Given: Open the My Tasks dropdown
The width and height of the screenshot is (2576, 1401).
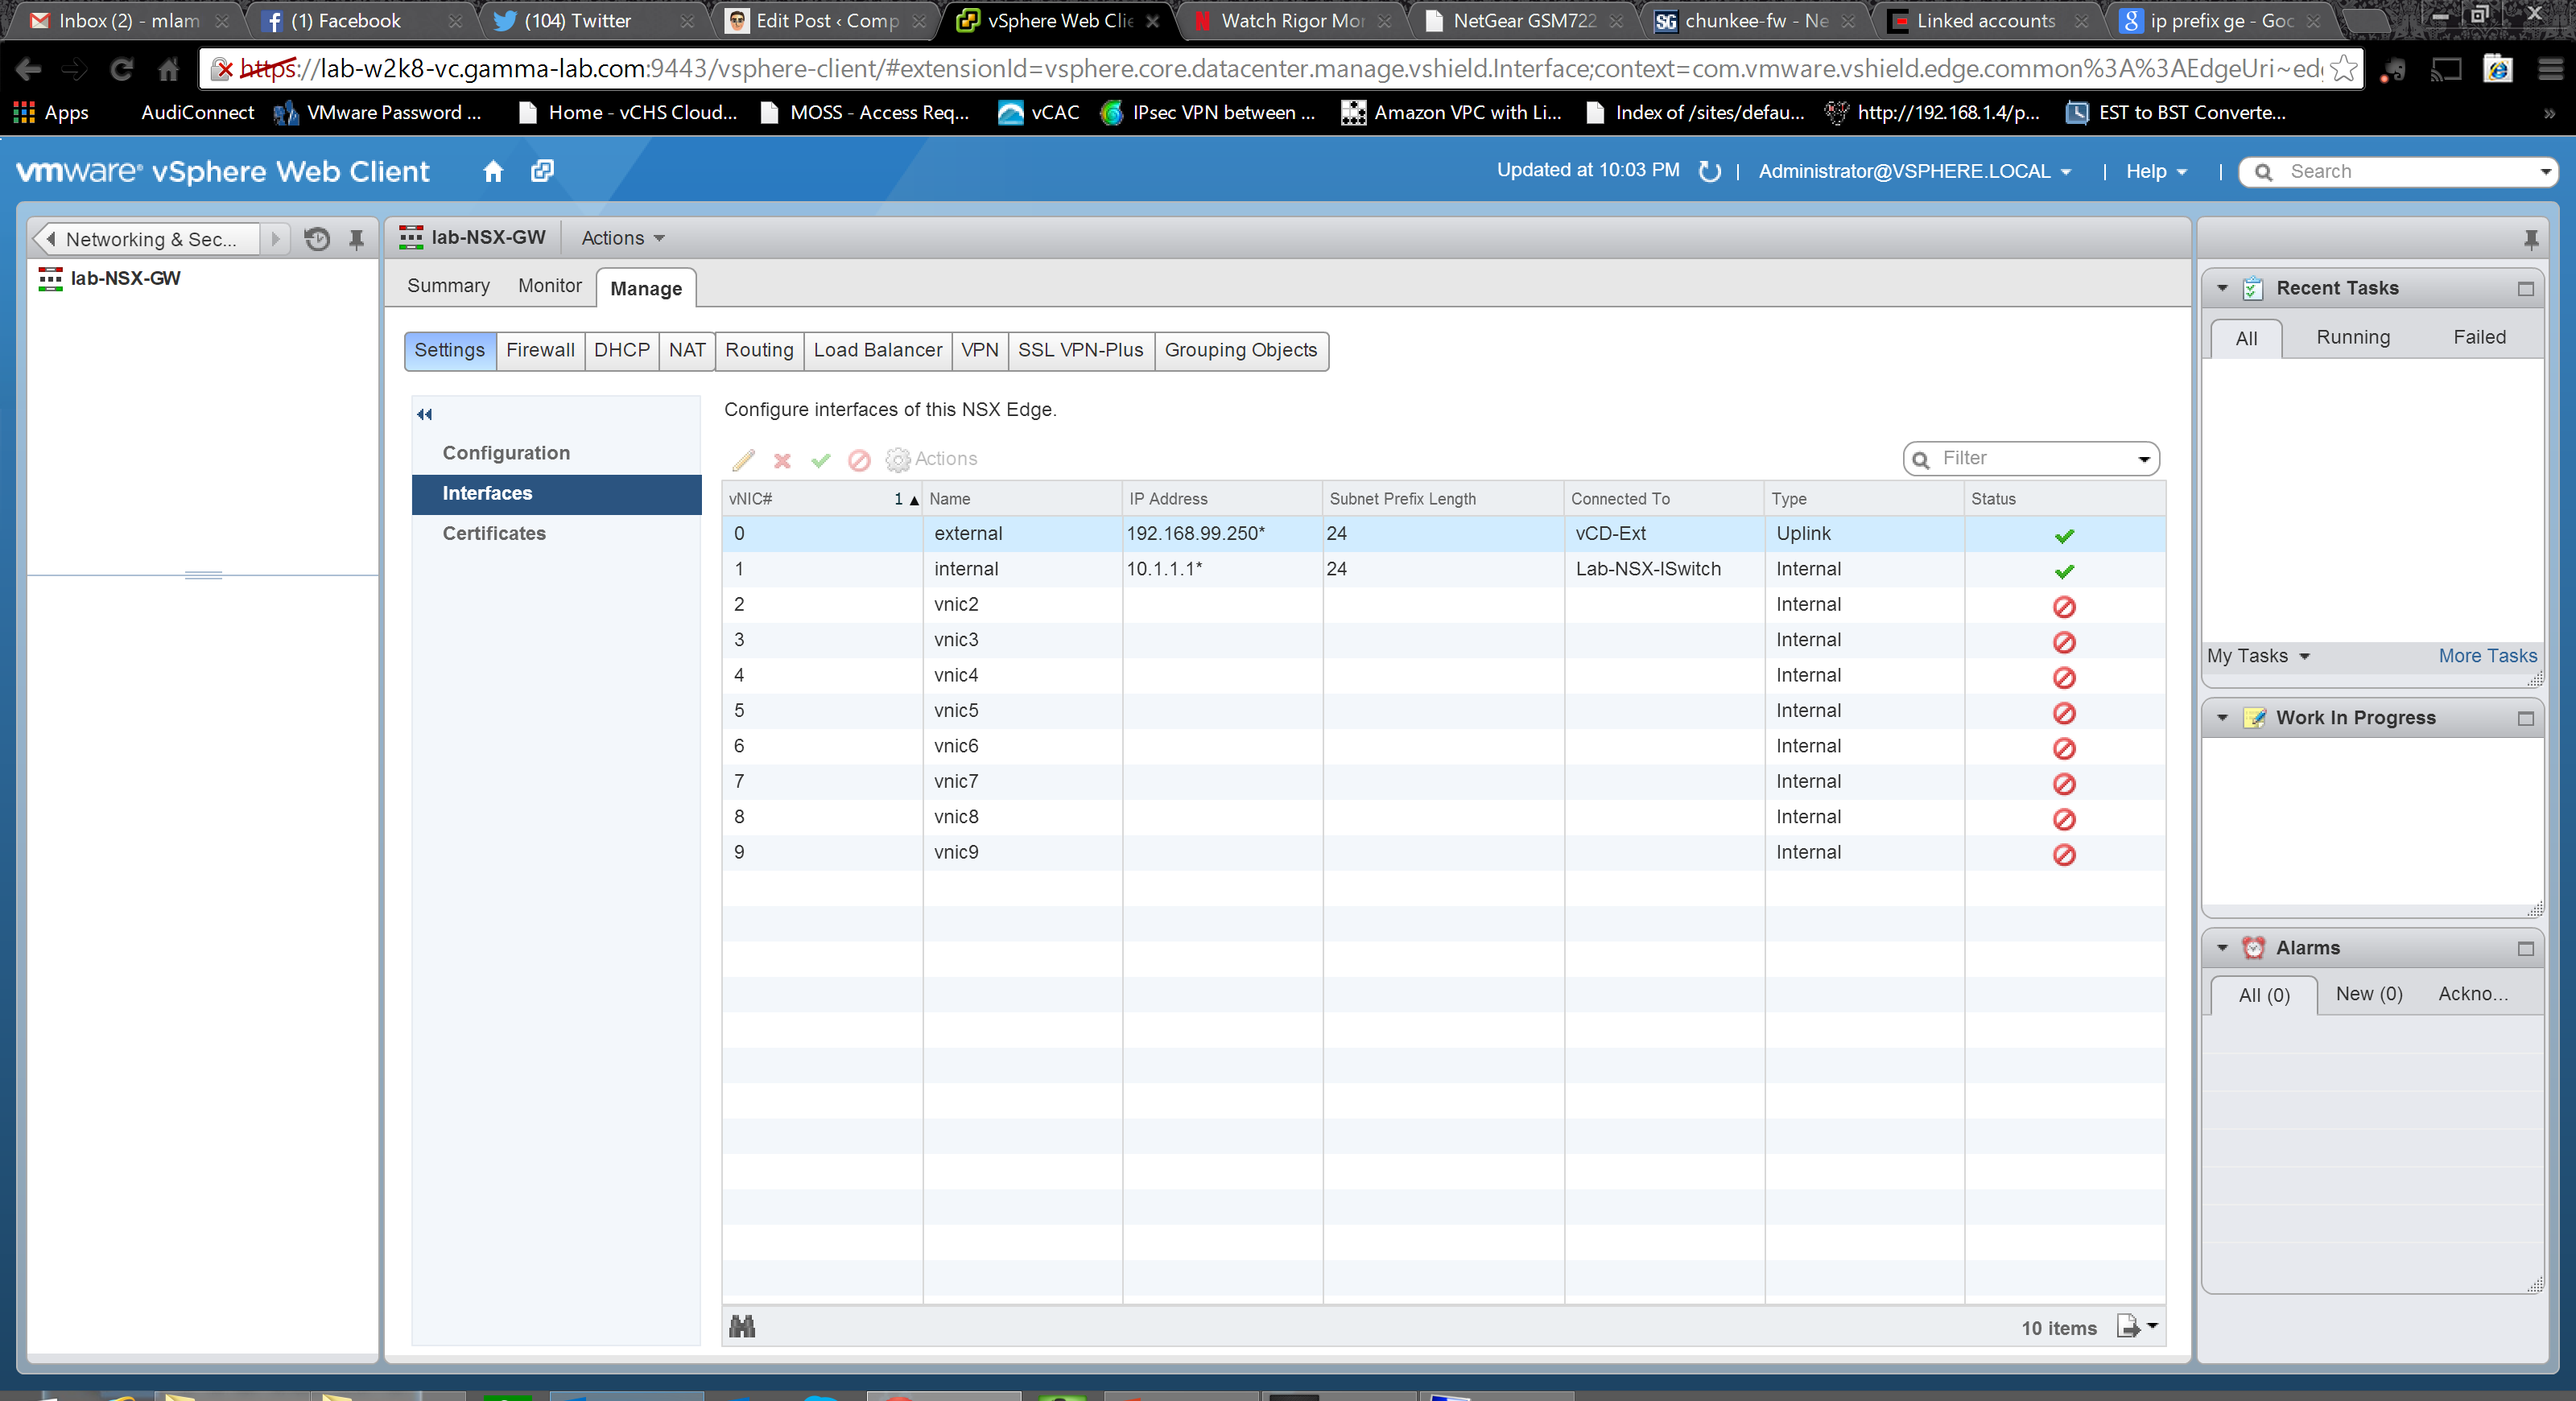Looking at the screenshot, I should [2257, 657].
